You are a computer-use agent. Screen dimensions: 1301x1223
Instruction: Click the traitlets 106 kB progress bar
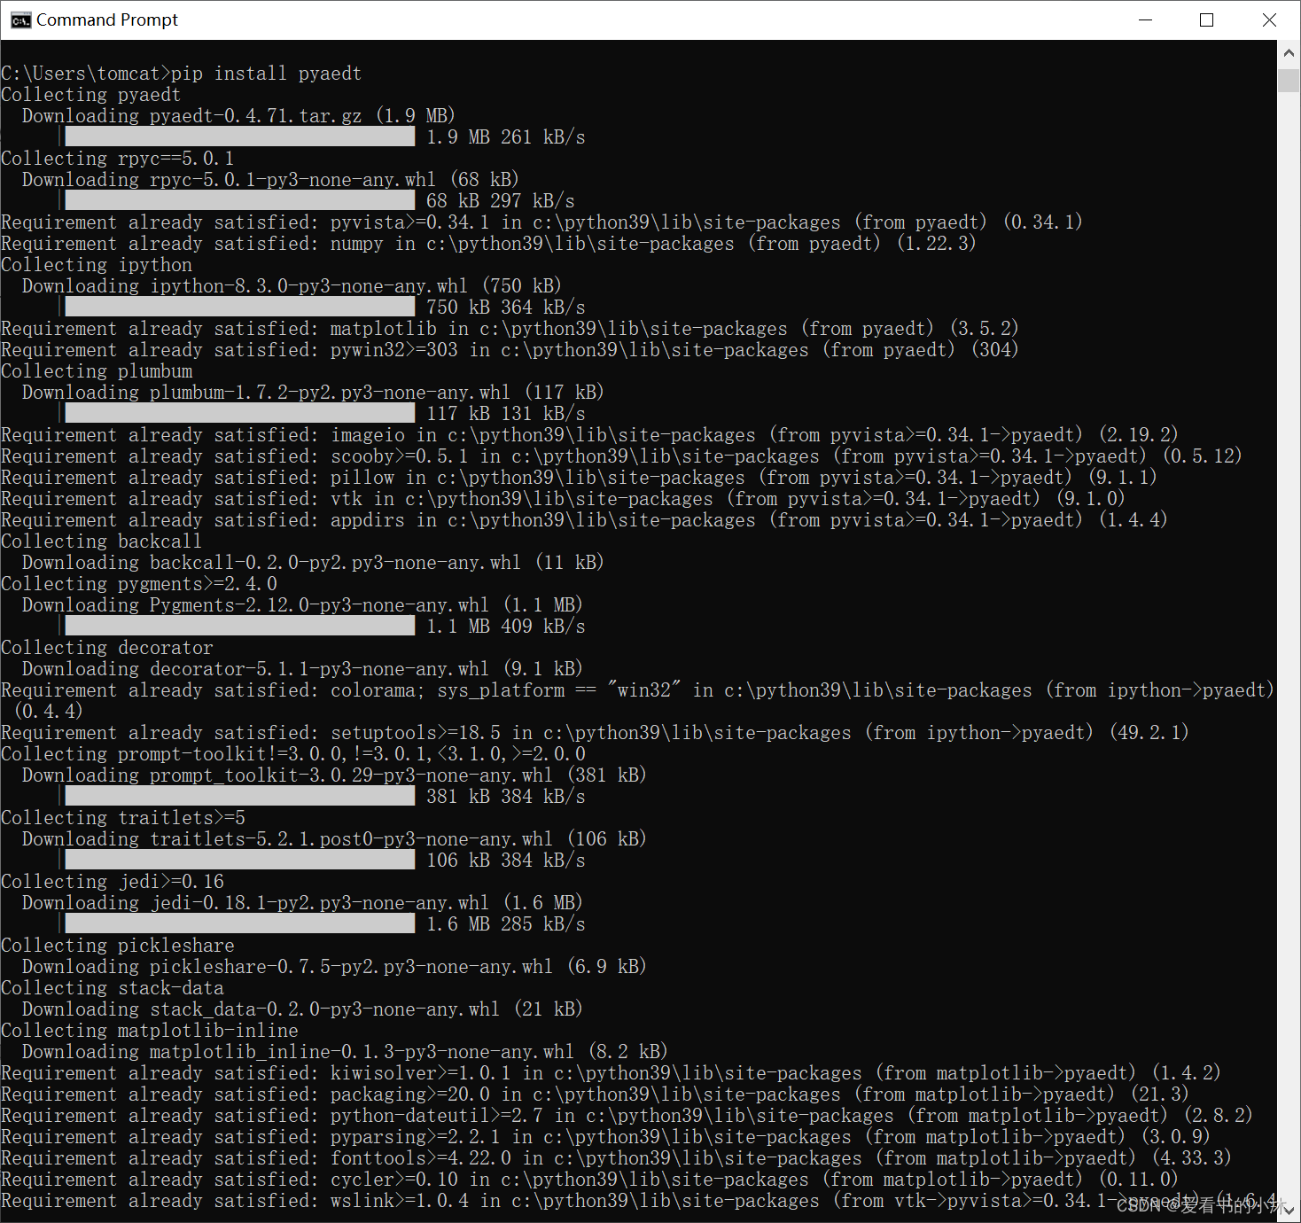[x=239, y=860]
